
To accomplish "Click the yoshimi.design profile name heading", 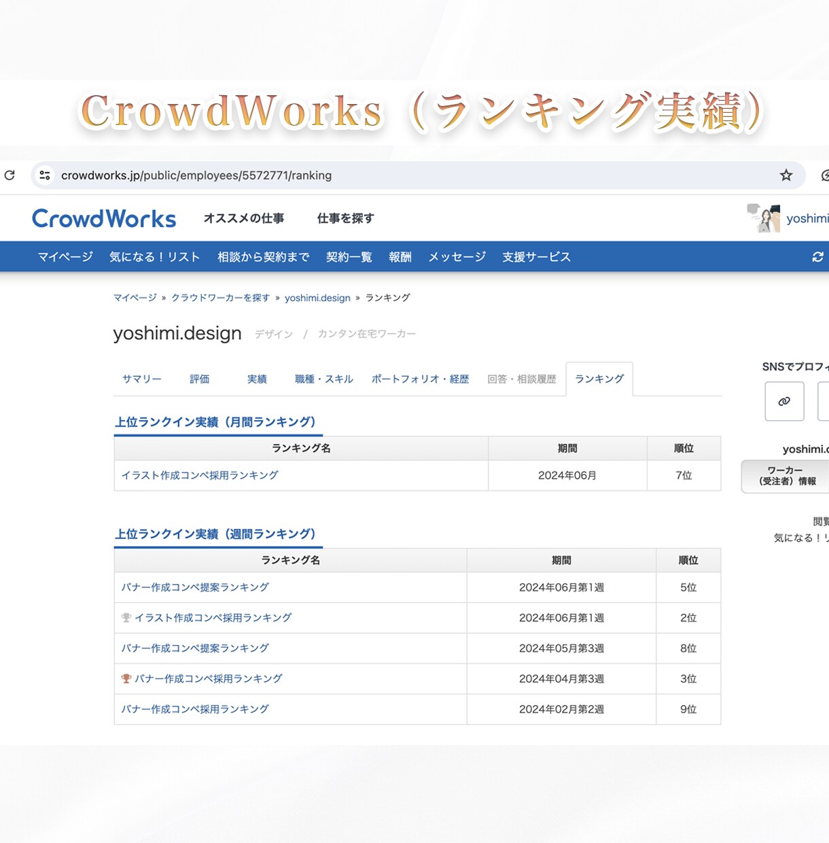I will [x=177, y=333].
